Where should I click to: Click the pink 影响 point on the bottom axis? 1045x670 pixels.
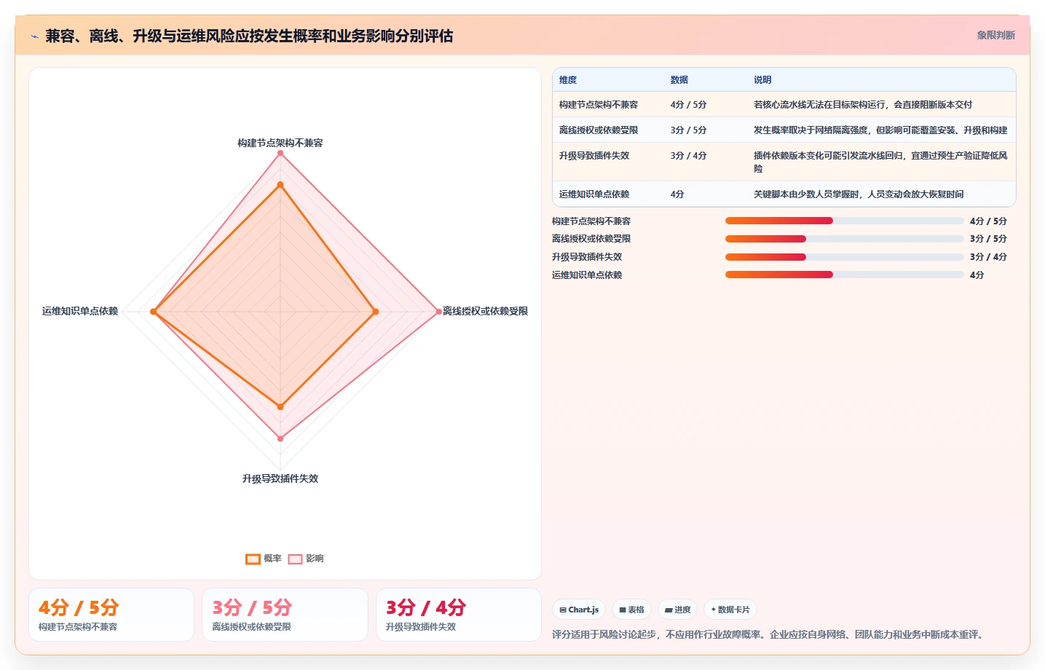280,438
